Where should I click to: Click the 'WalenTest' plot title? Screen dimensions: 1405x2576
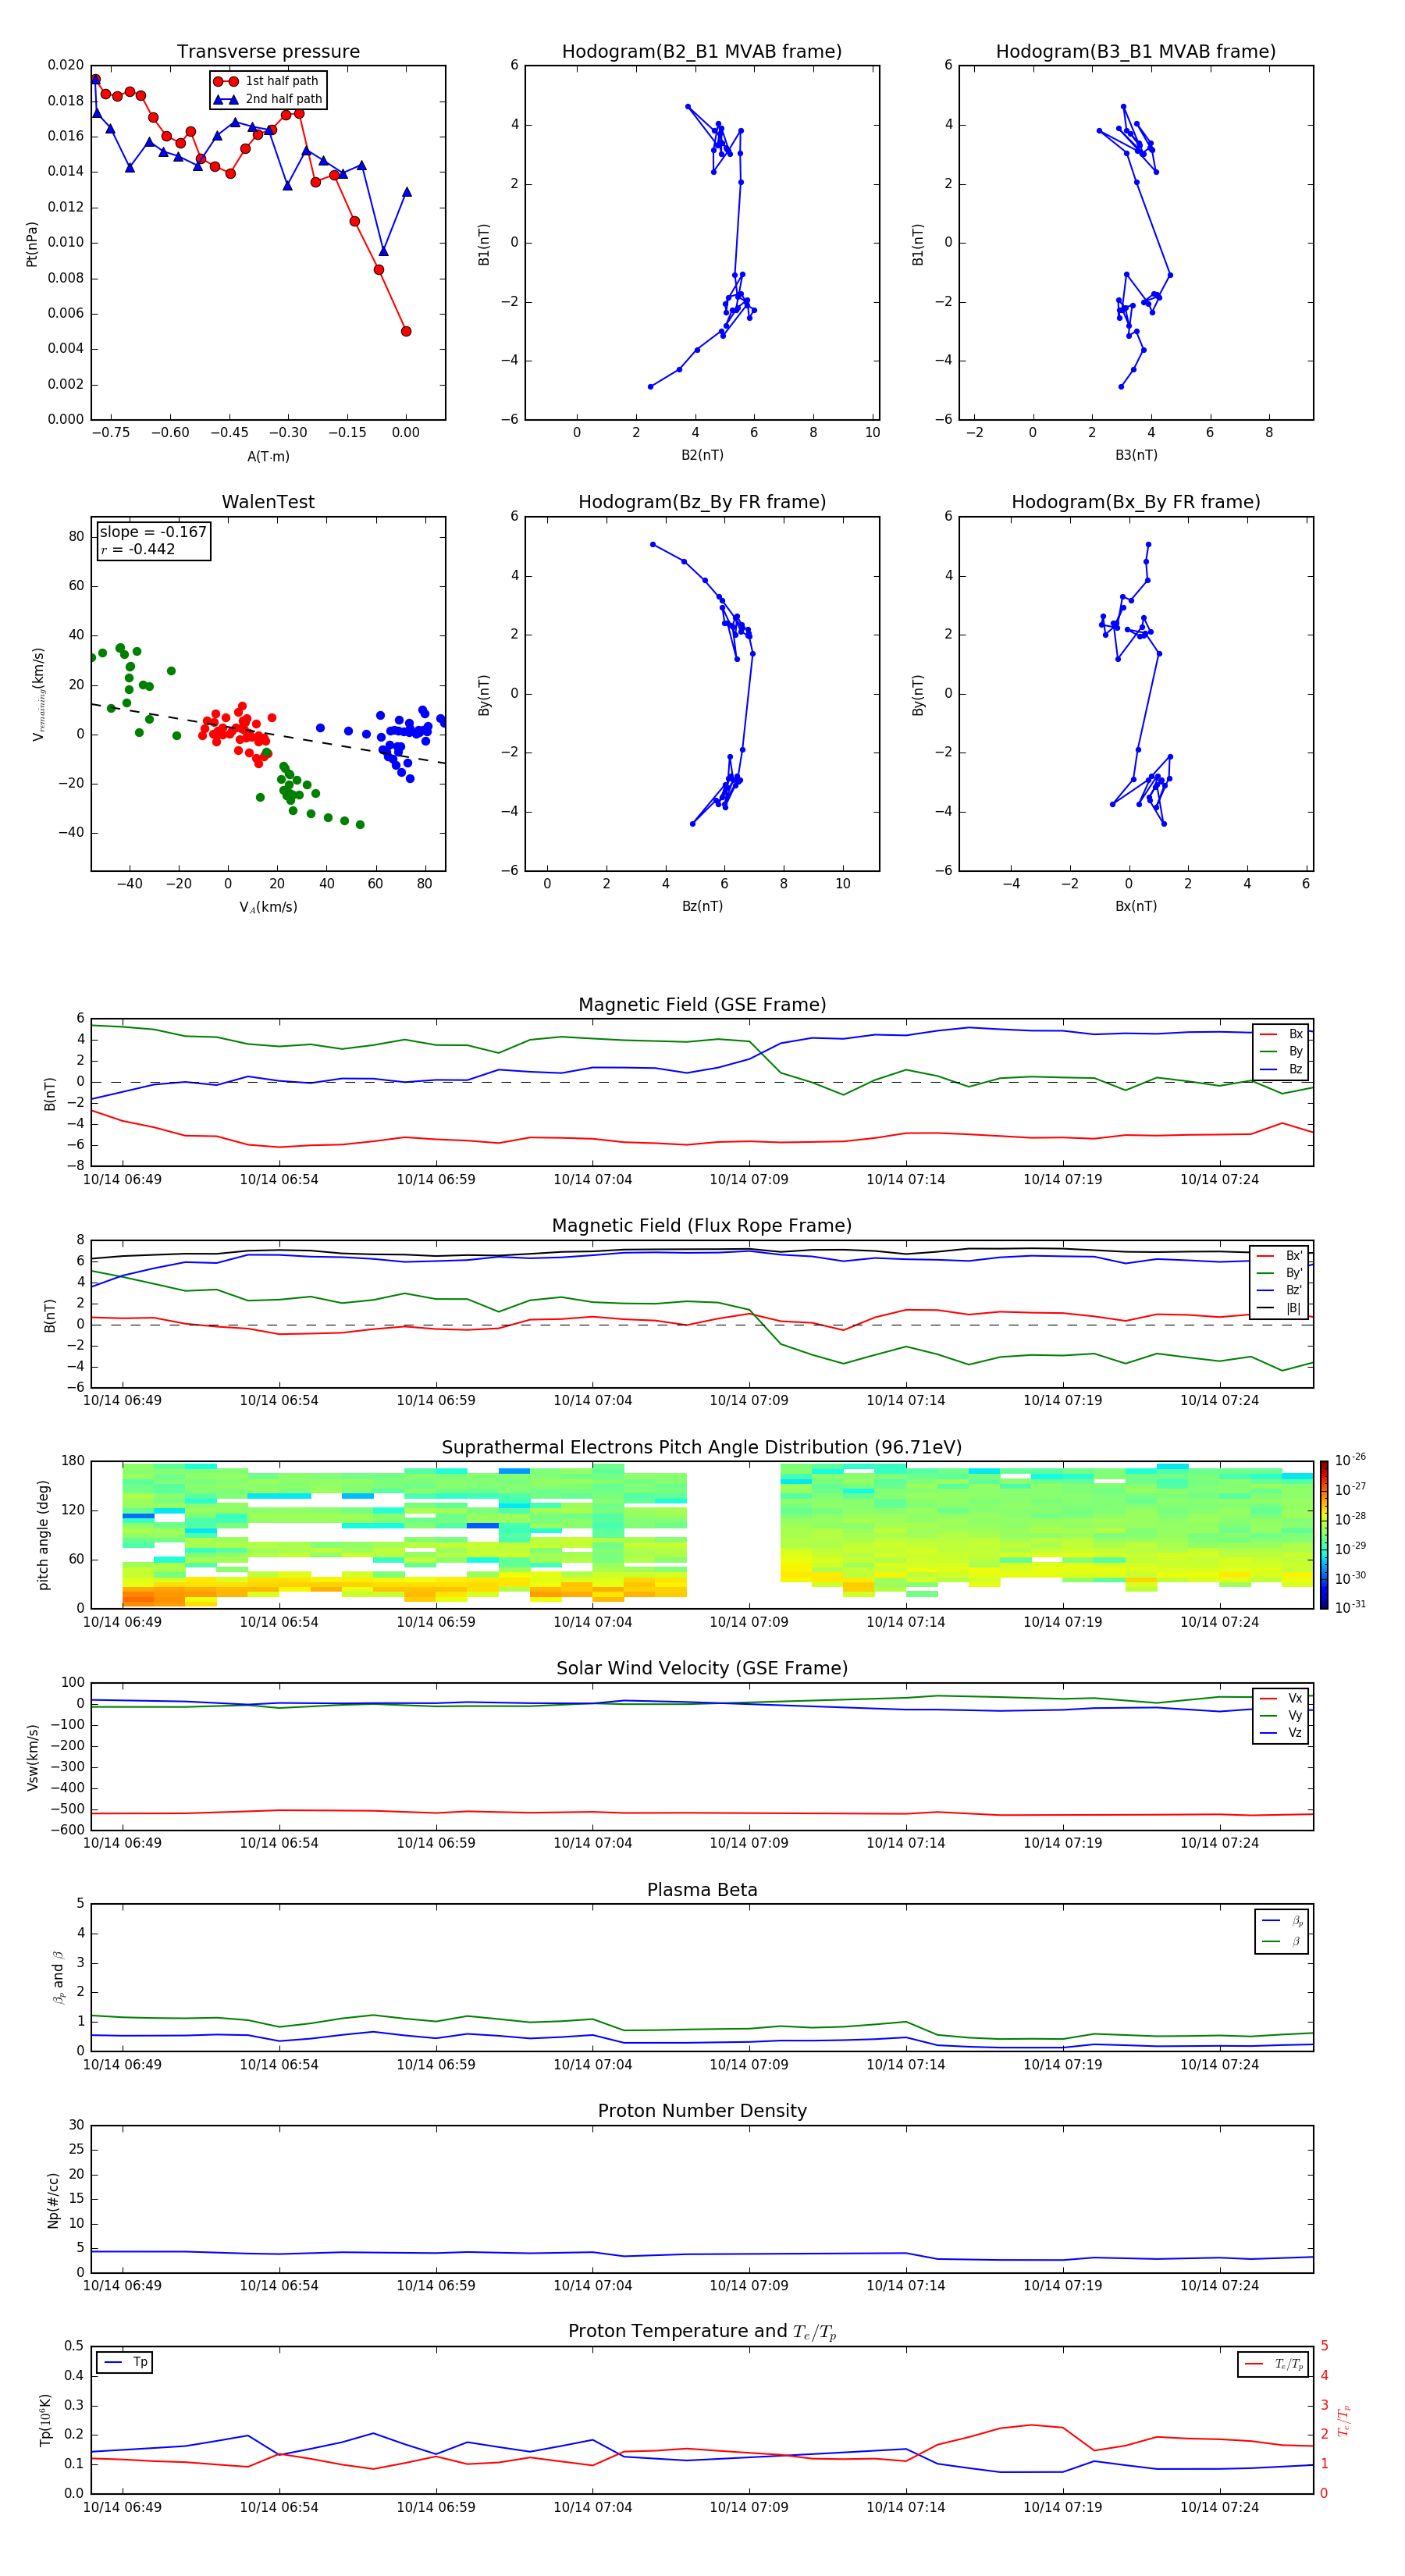[268, 502]
